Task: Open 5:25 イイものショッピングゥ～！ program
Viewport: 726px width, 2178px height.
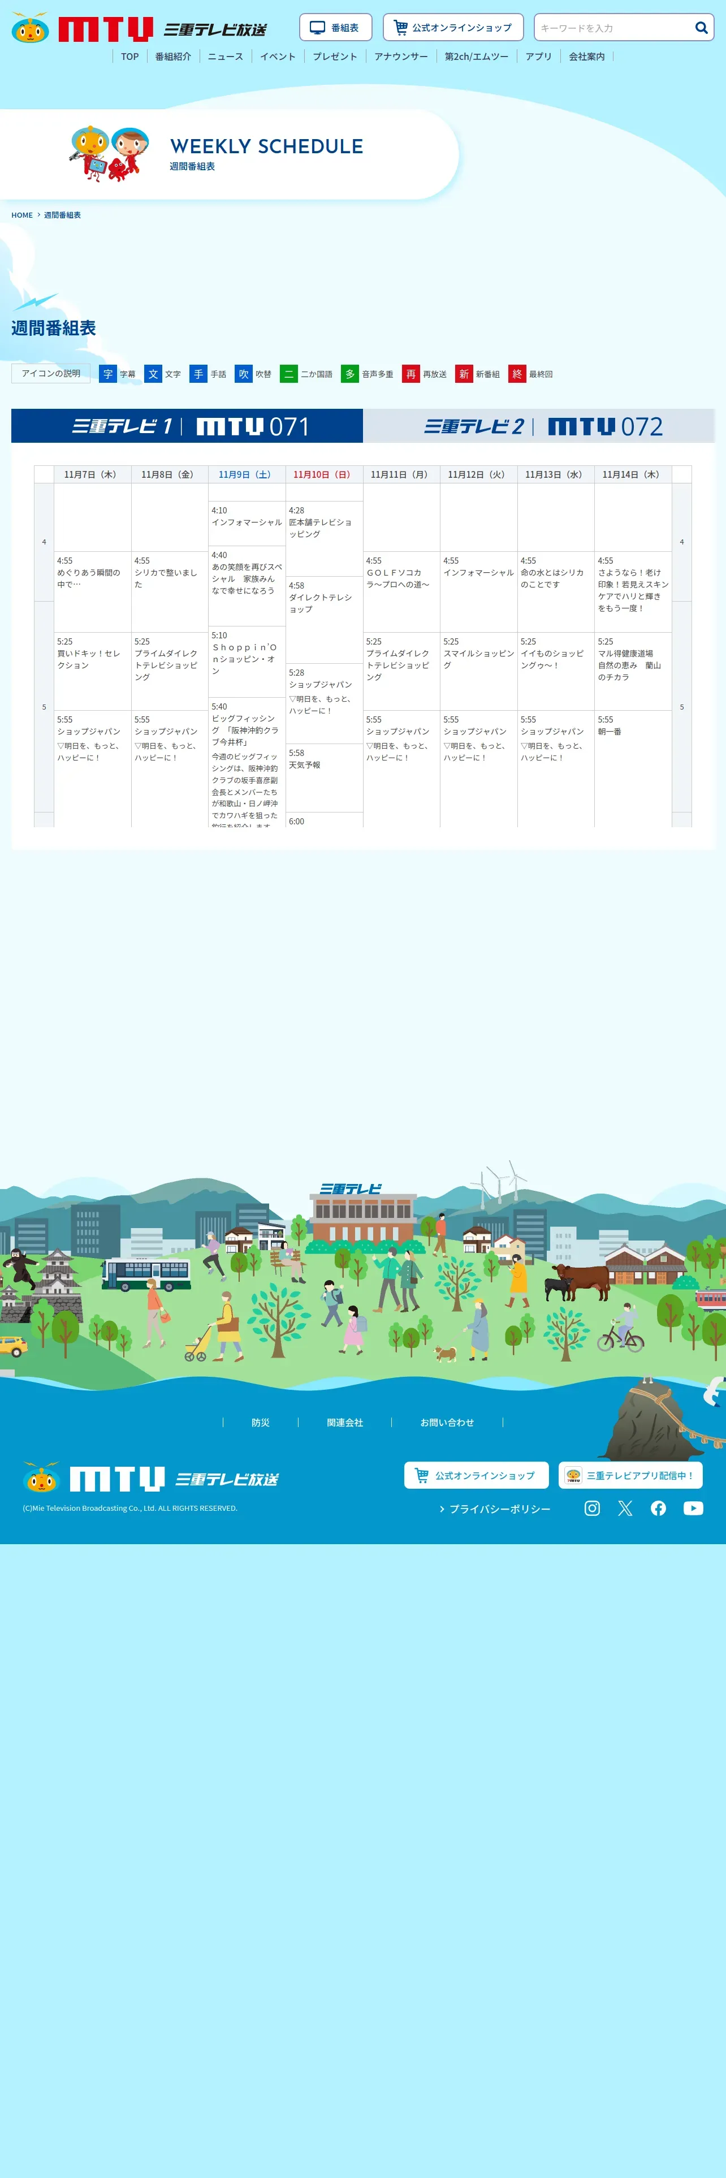Action: [555, 671]
